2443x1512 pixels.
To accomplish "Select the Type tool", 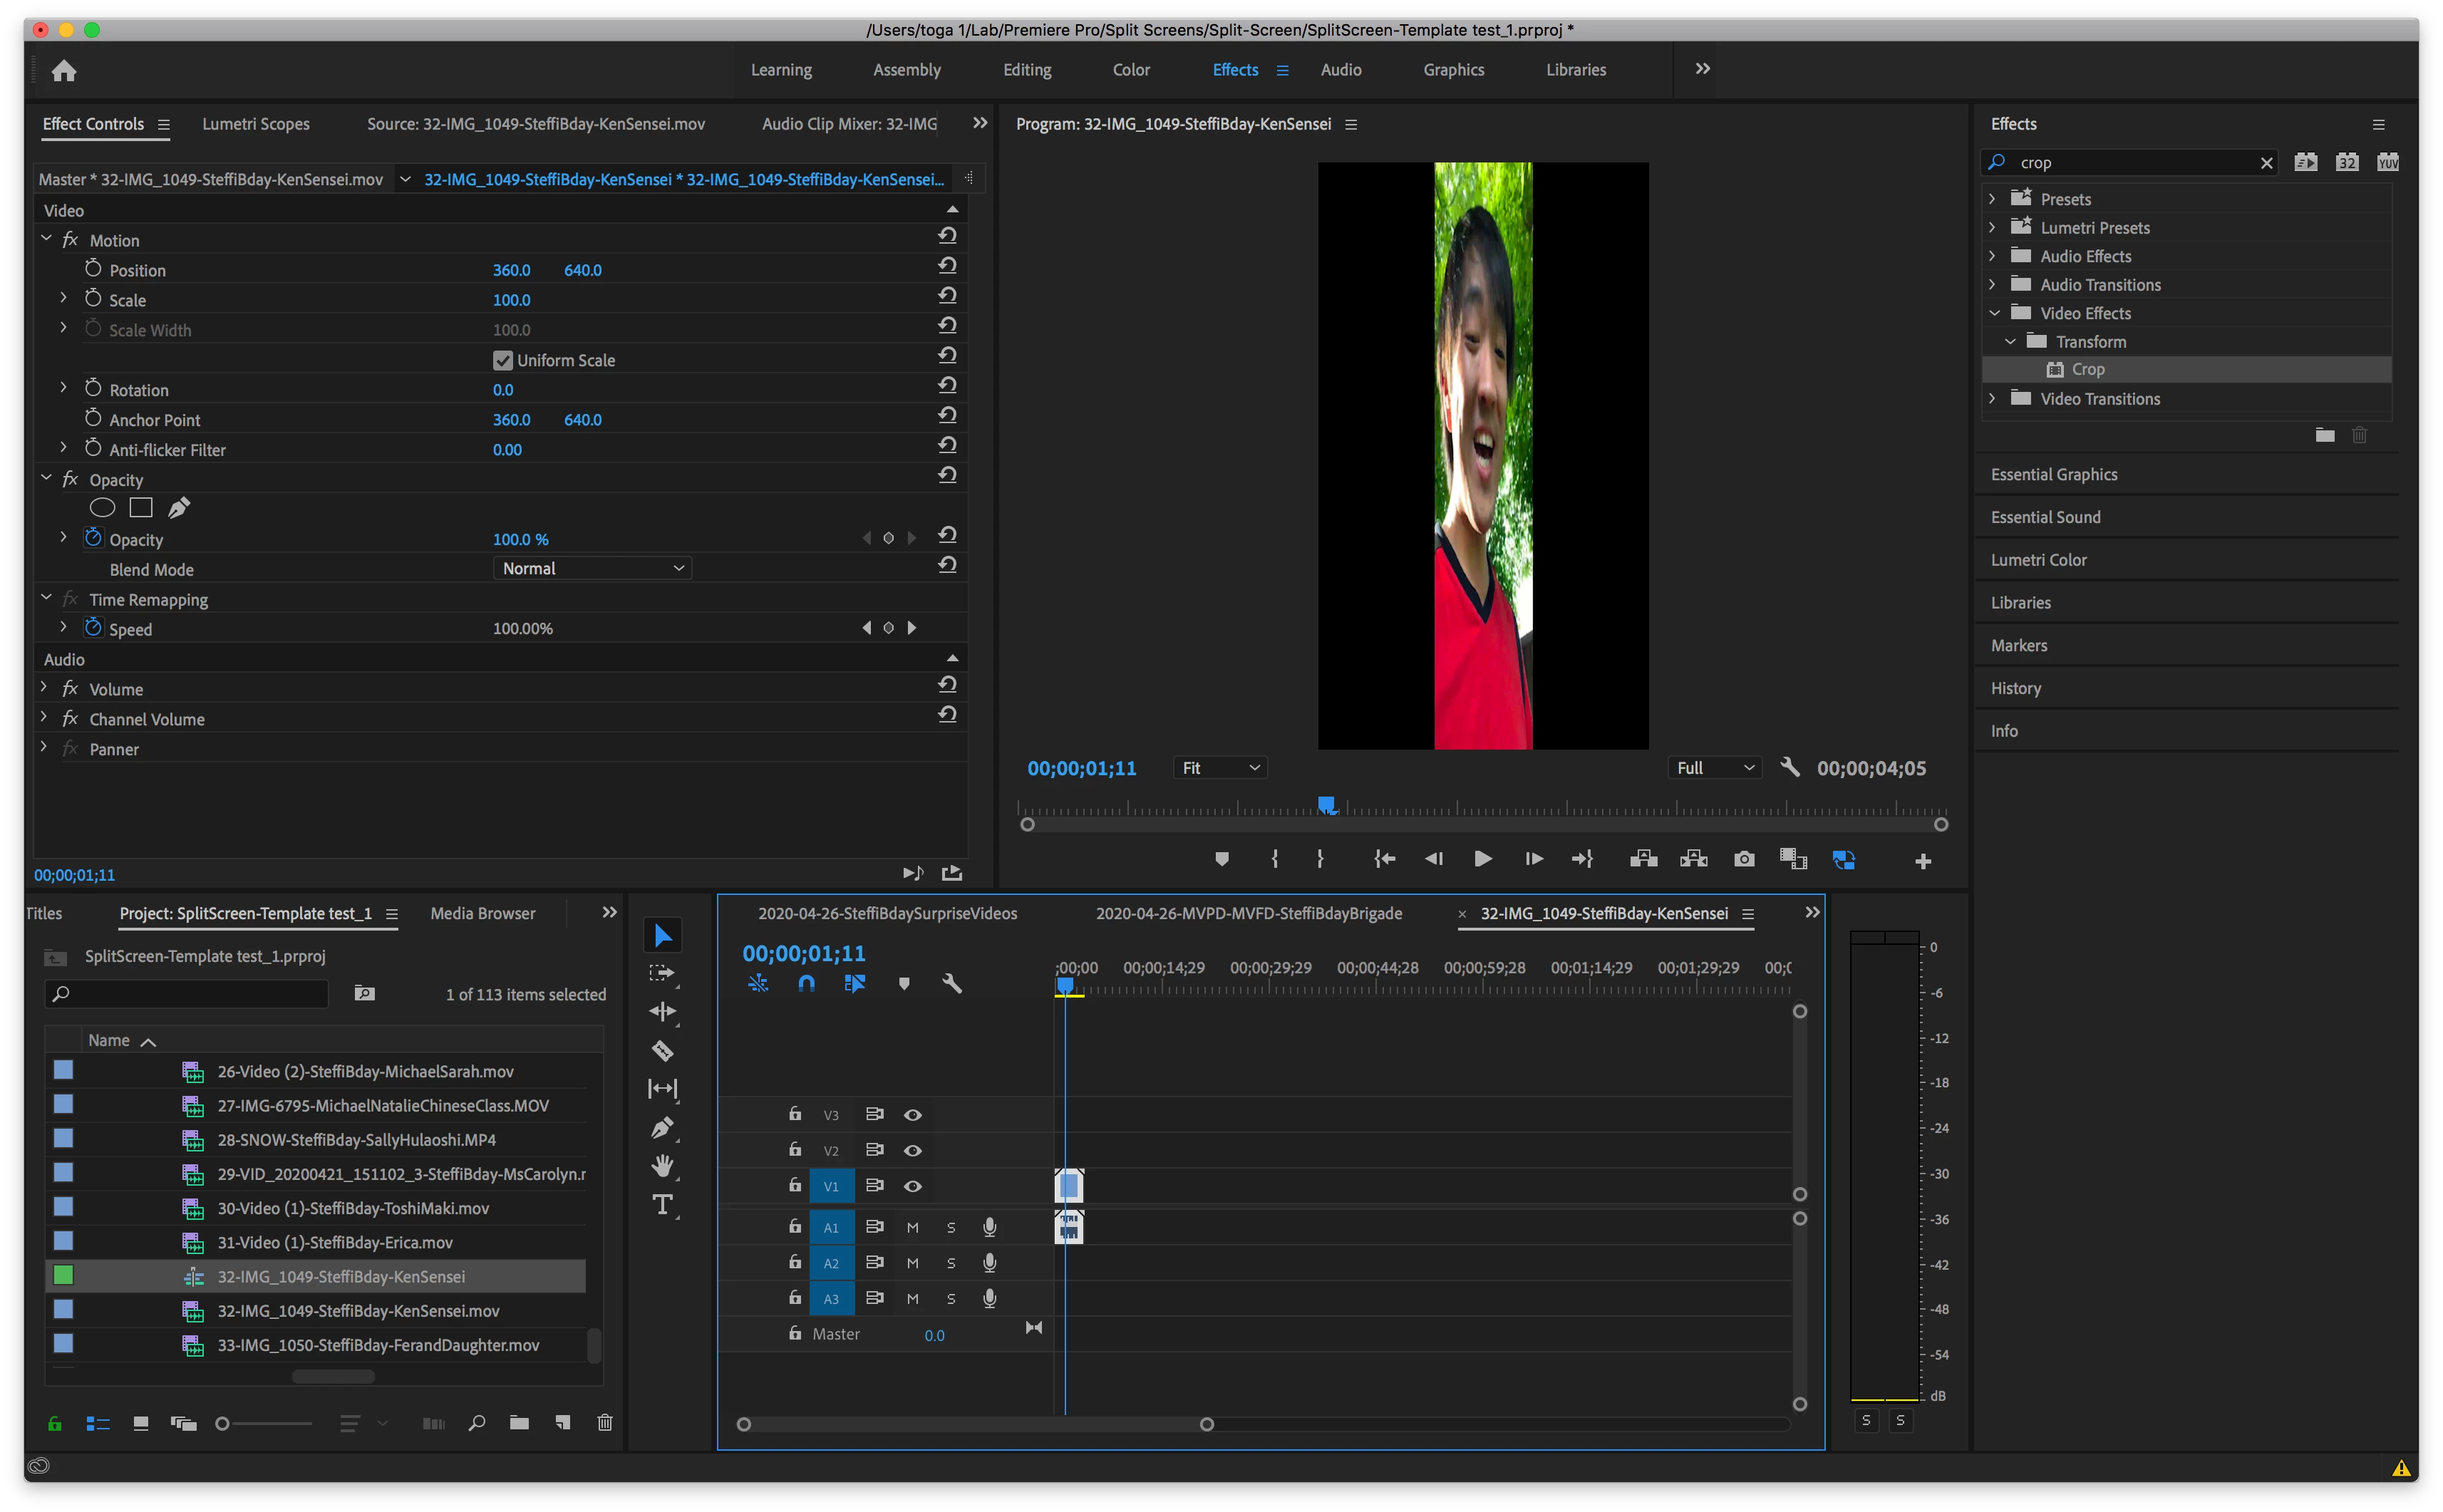I will click(662, 1205).
